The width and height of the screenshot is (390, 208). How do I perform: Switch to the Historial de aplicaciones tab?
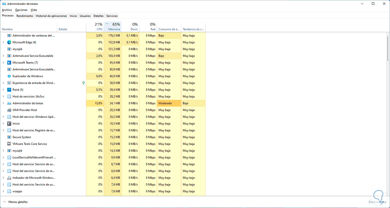pyautogui.click(x=51, y=16)
